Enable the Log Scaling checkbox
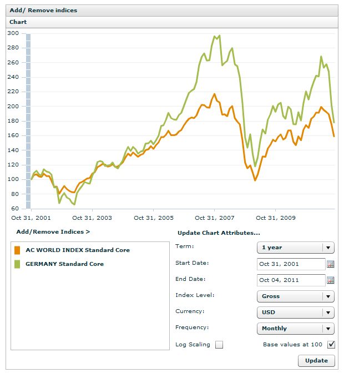This screenshot has height=373, width=344. 219,345
